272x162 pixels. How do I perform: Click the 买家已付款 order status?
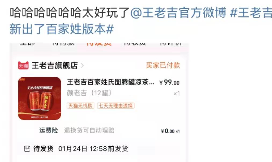tap(163, 66)
